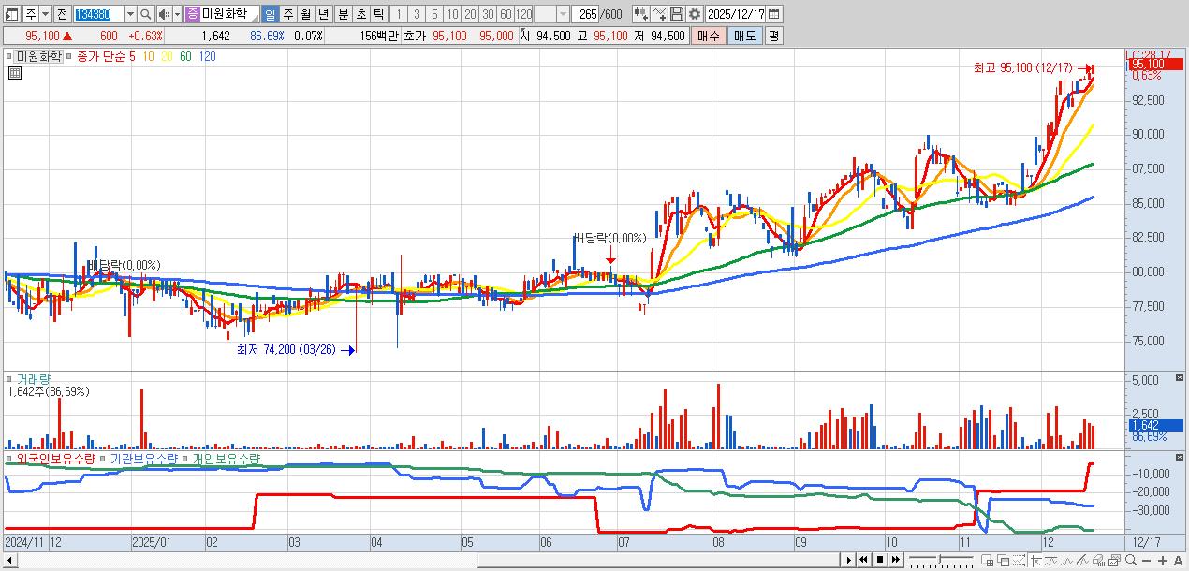Play chart replay forward
This screenshot has width=1189, height=571.
(x=848, y=560)
